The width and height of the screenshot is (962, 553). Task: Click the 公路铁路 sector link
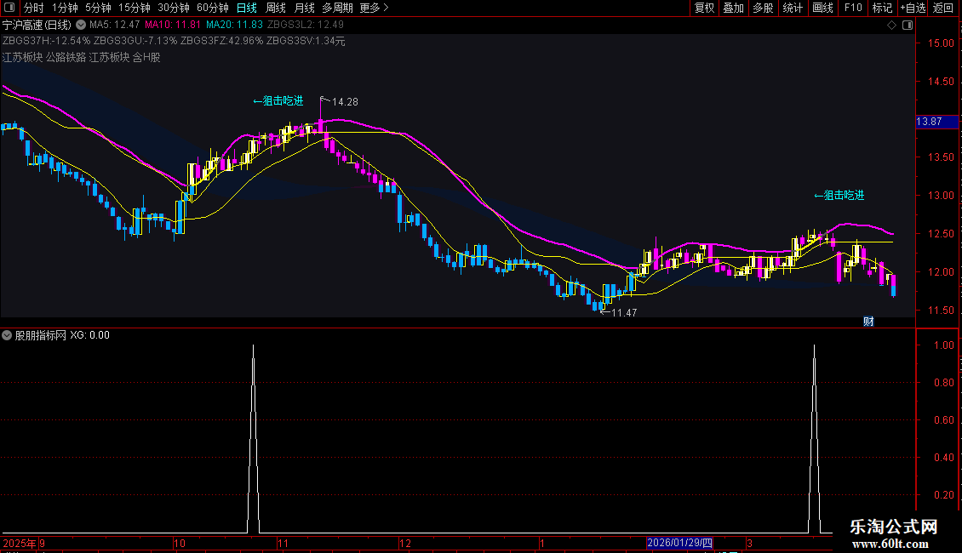click(66, 57)
